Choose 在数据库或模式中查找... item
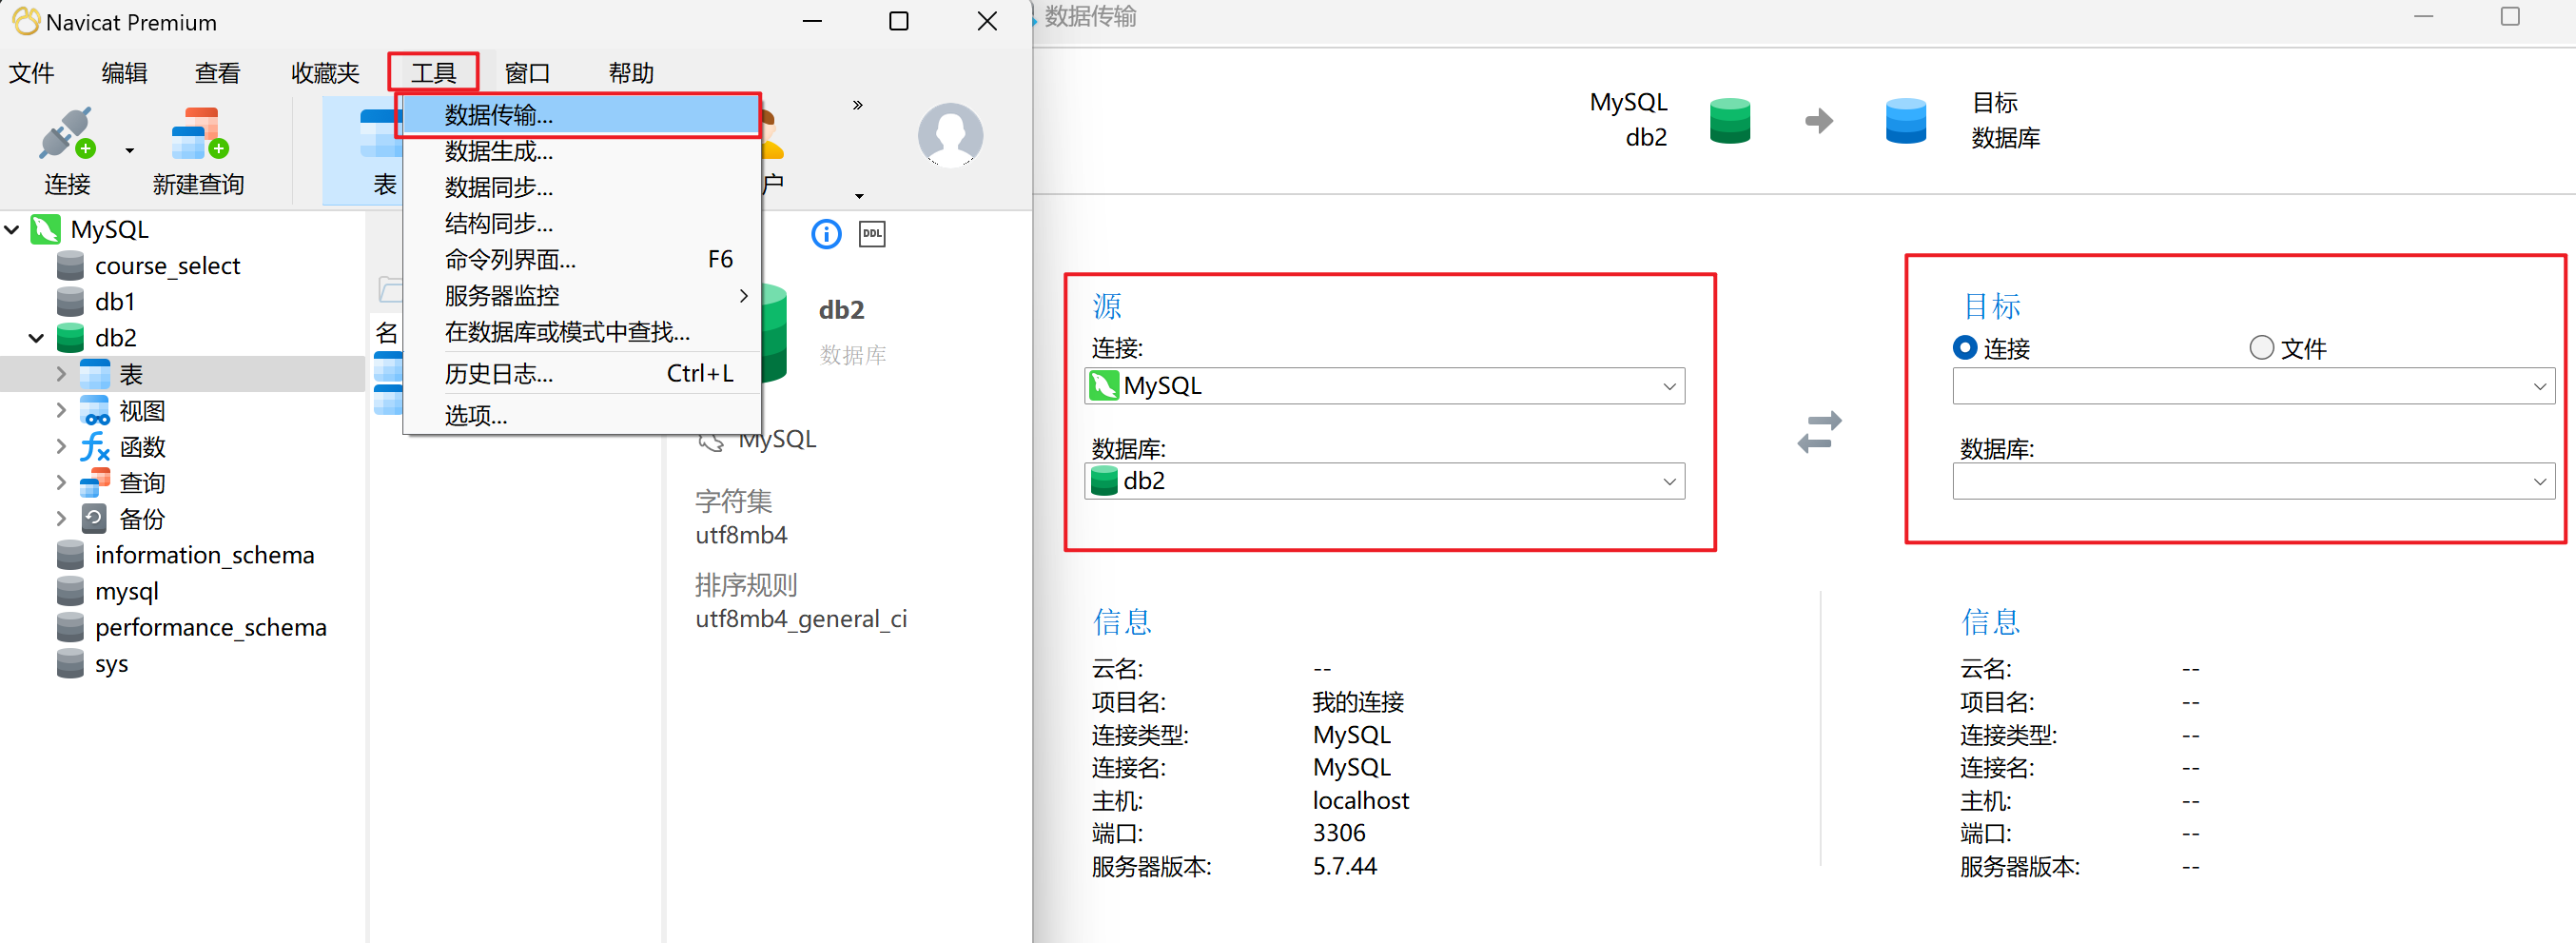Image resolution: width=2576 pixels, height=943 pixels. [x=580, y=331]
